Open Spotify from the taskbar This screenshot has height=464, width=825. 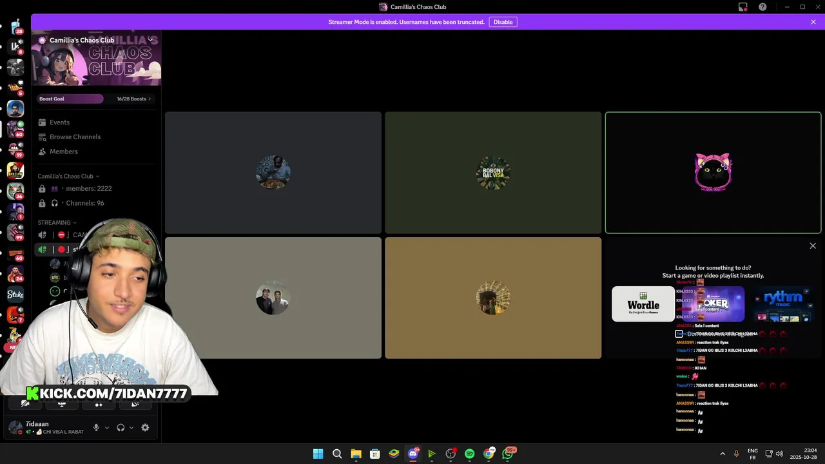(469, 454)
